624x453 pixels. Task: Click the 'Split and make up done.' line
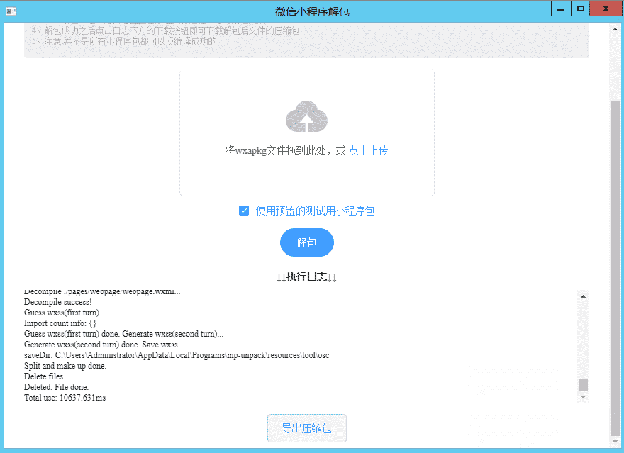click(65, 366)
